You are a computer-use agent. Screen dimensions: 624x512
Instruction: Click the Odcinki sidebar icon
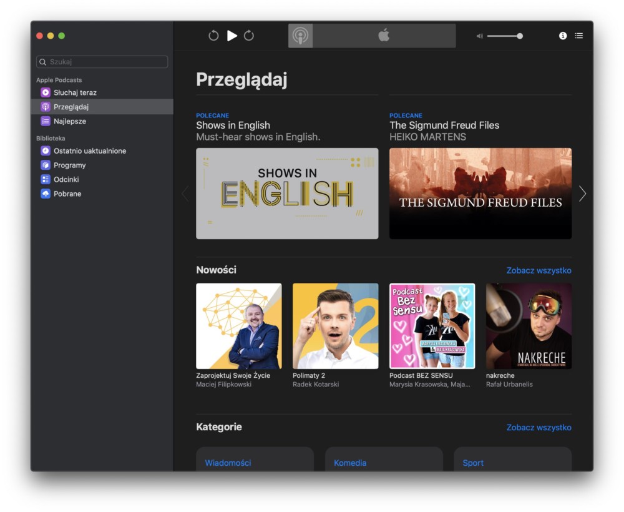click(46, 180)
